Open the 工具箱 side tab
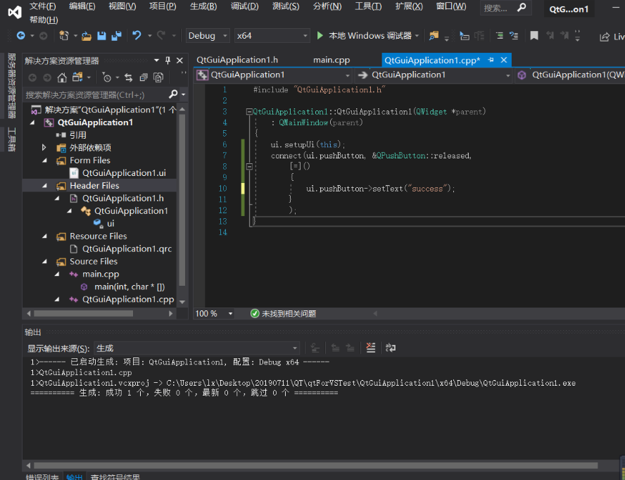Image resolution: width=625 pixels, height=480 pixels. click(12, 139)
